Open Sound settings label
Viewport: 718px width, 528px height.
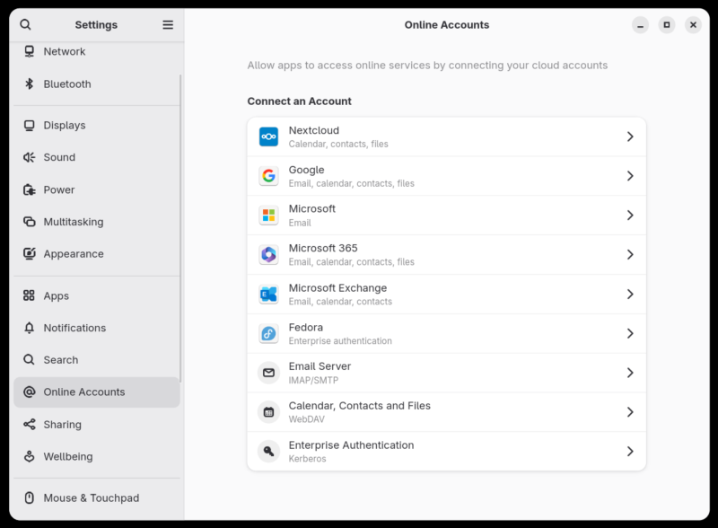(x=59, y=157)
